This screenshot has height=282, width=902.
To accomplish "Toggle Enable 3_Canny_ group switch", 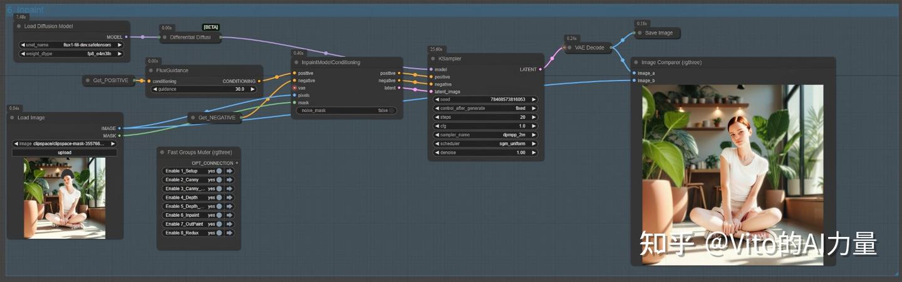I will tap(219, 188).
